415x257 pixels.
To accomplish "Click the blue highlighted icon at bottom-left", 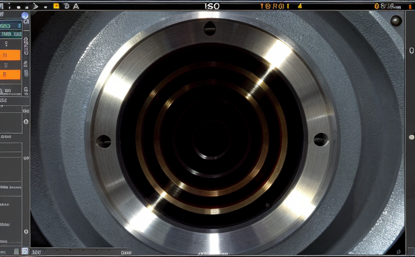I will pos(25,251).
